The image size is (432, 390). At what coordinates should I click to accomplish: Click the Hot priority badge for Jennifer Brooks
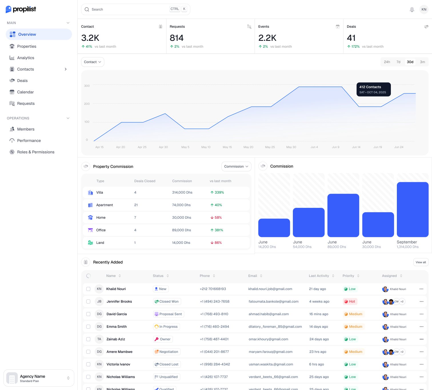click(x=350, y=301)
